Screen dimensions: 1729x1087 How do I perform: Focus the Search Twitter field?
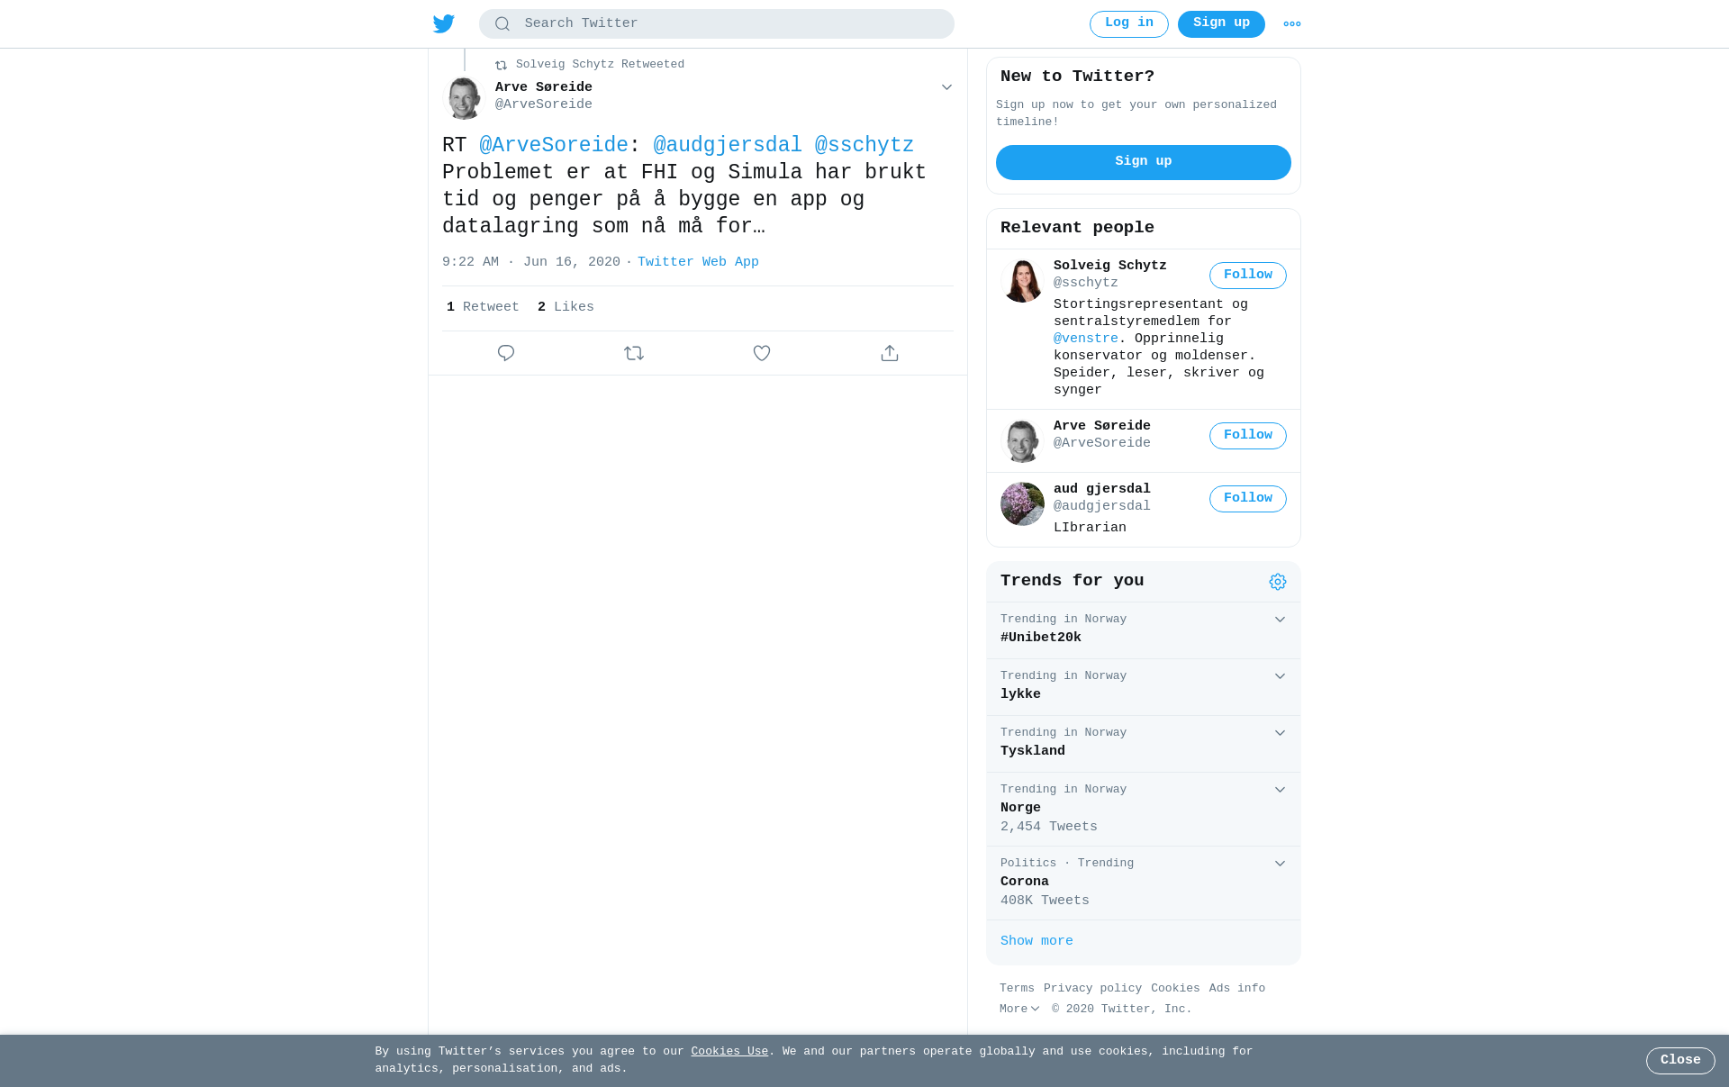click(717, 24)
